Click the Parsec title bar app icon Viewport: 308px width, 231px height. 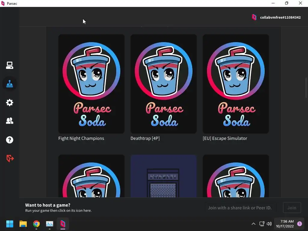click(3, 3)
